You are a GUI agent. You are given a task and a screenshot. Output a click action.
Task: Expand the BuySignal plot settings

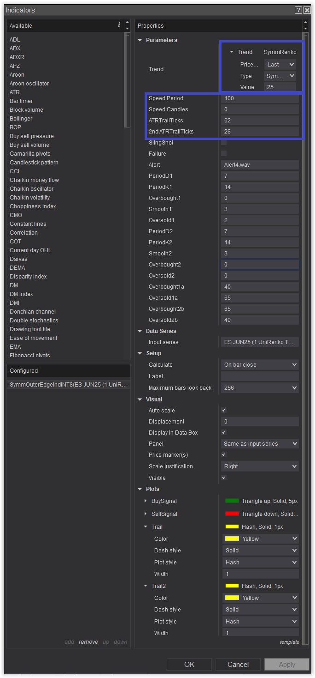[x=146, y=501]
